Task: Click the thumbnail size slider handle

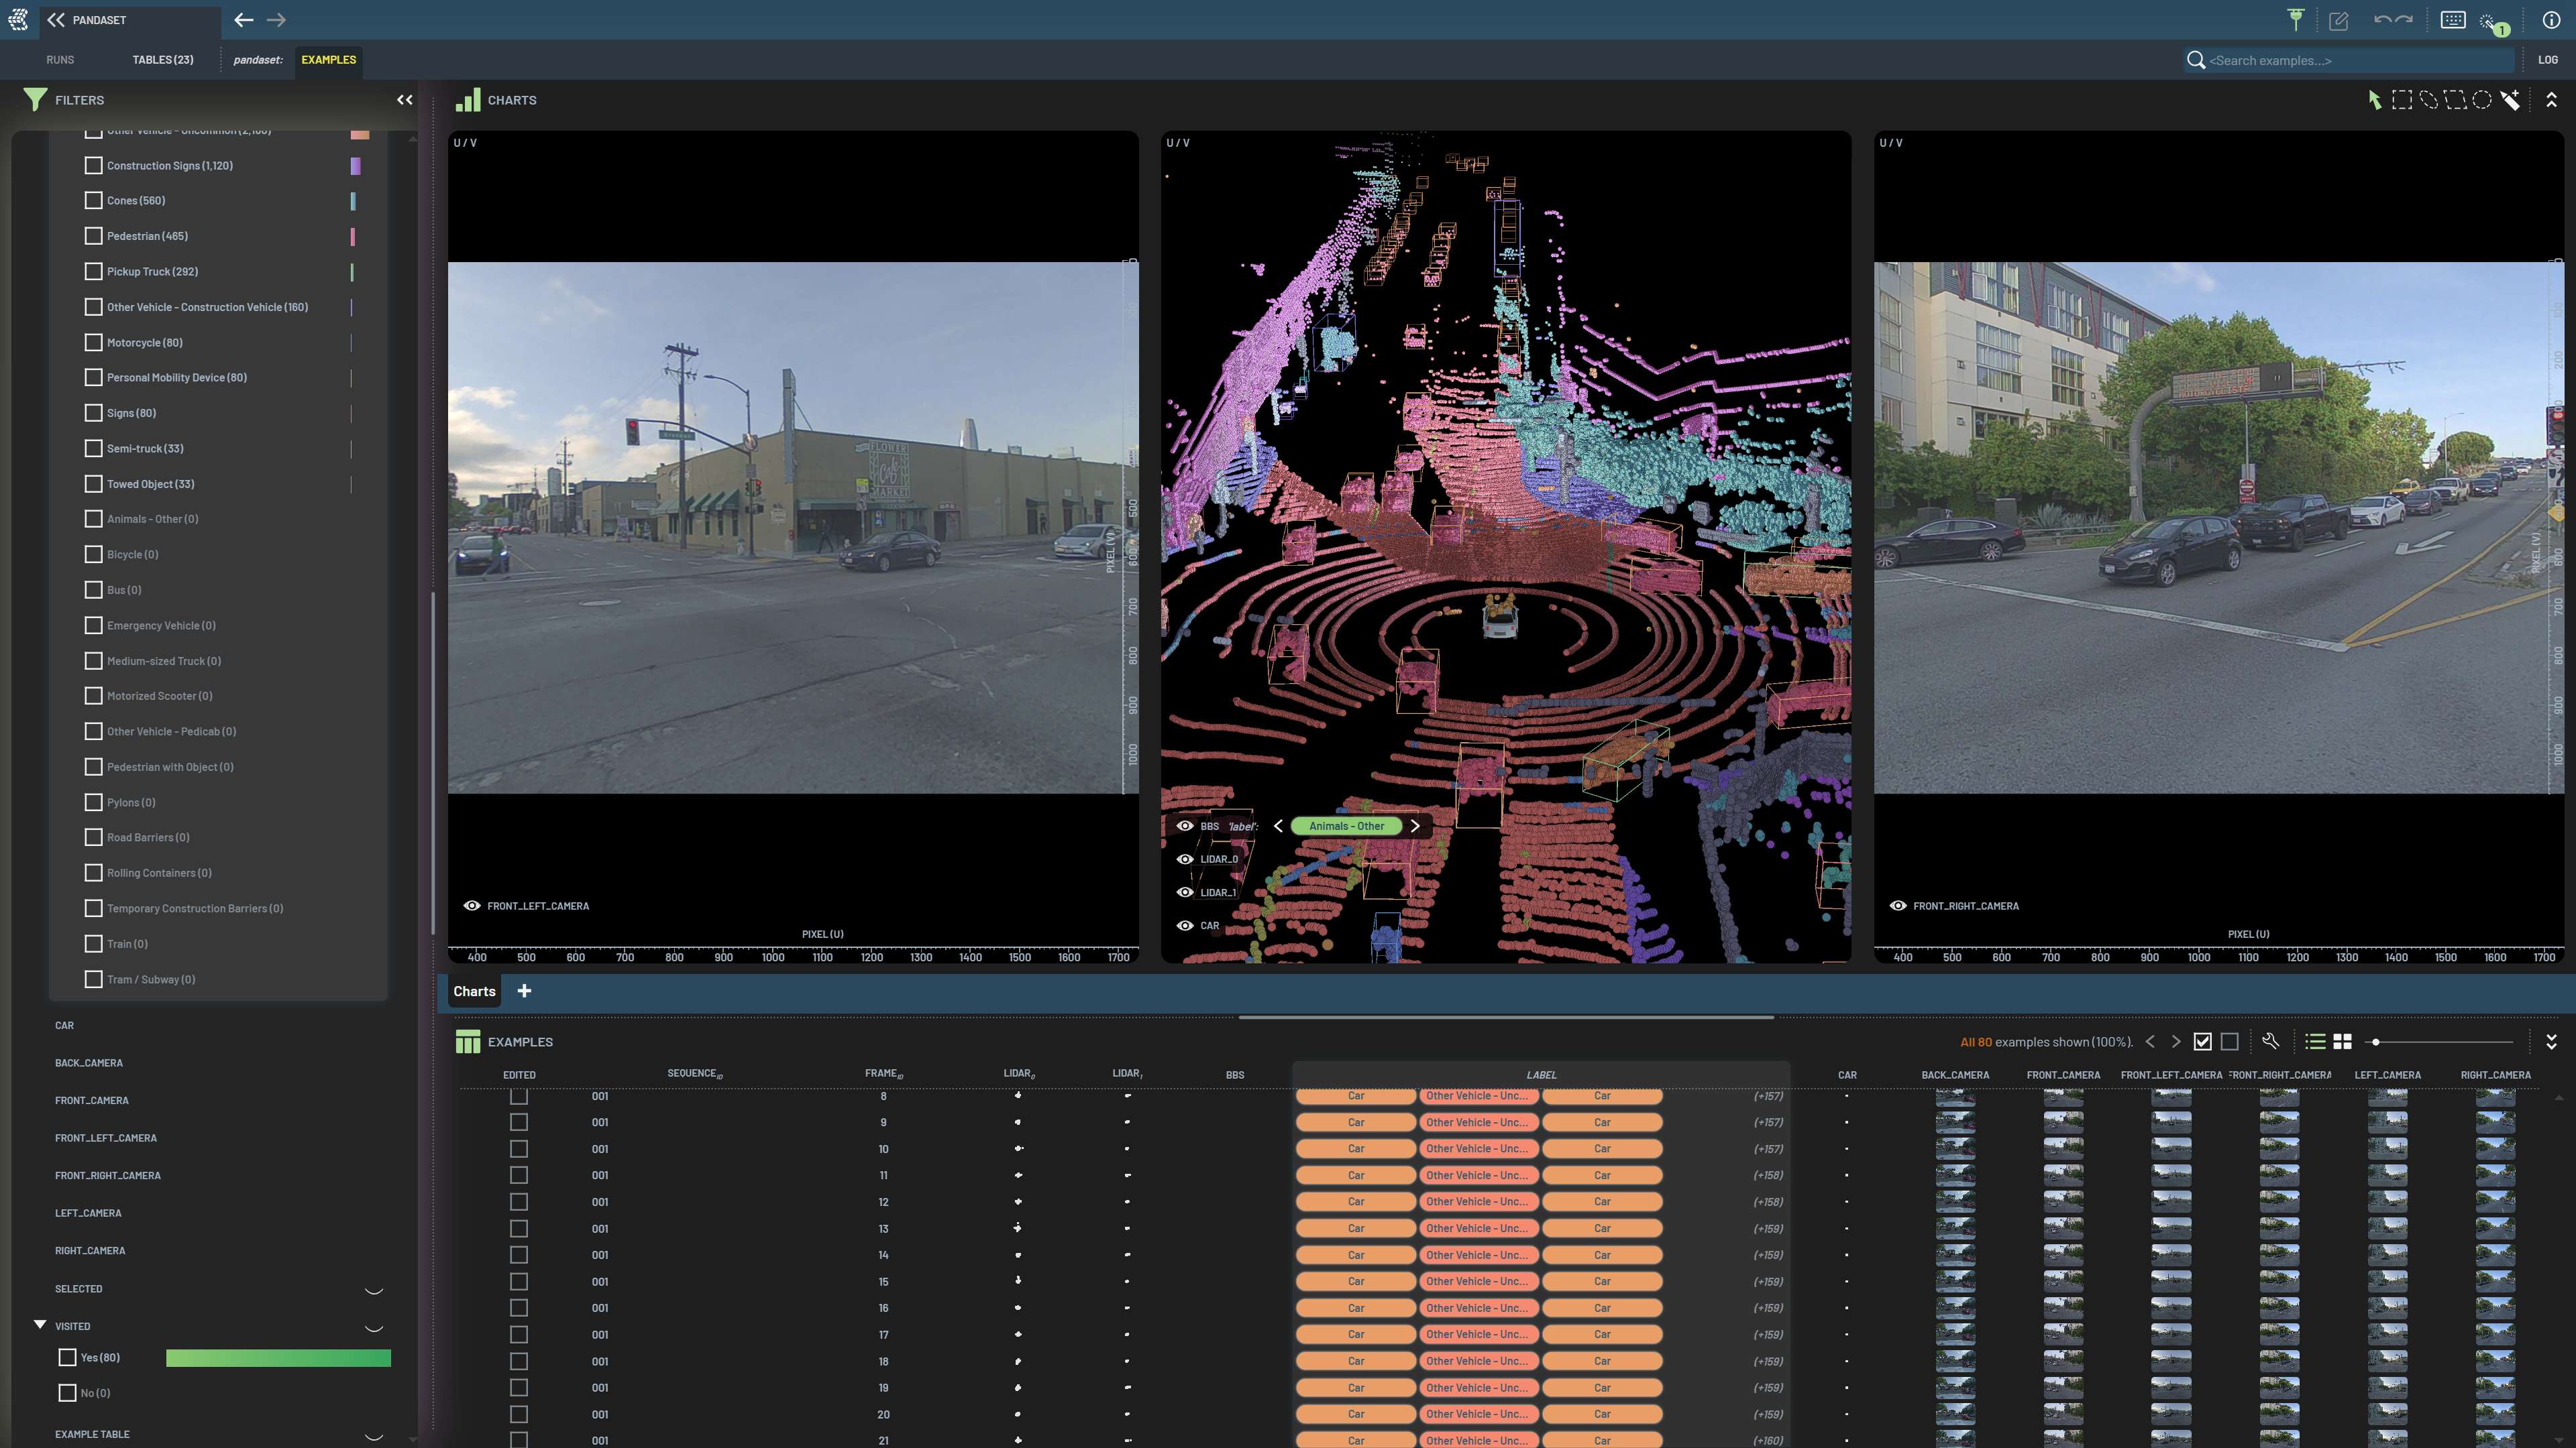Action: [x=2376, y=1042]
